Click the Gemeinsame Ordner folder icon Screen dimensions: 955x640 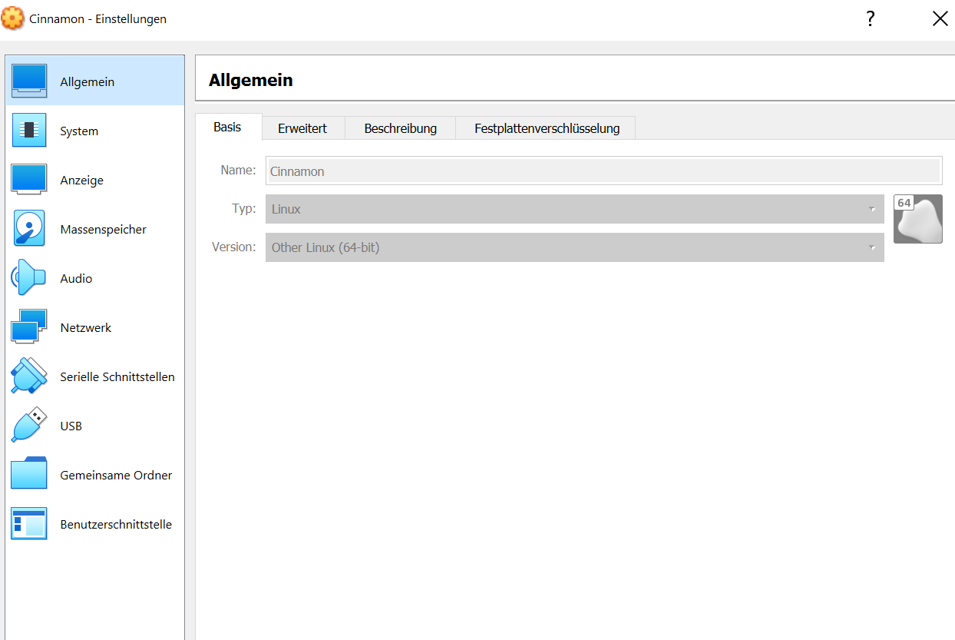(29, 474)
